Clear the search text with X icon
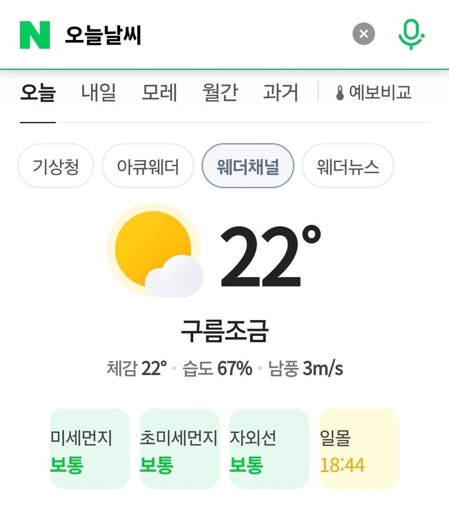 click(x=364, y=34)
